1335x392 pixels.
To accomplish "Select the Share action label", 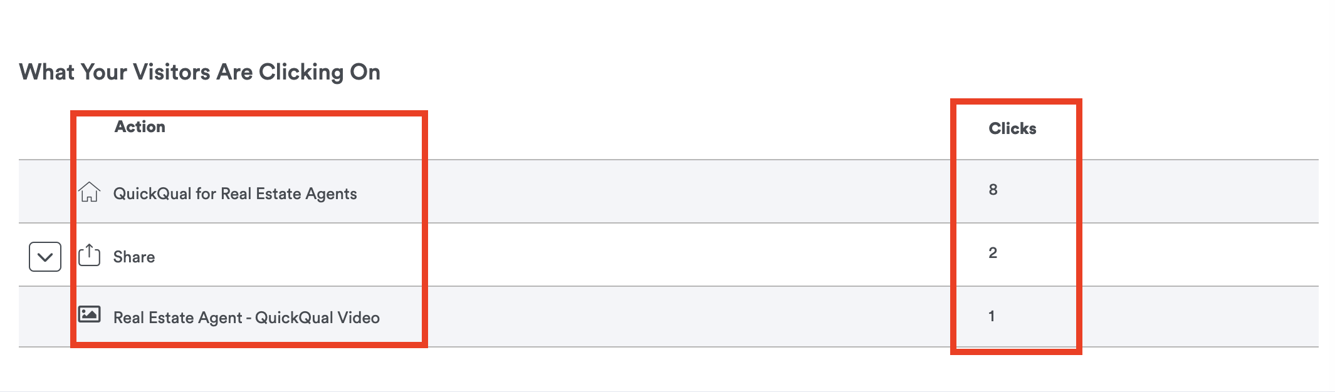I will click(x=134, y=257).
